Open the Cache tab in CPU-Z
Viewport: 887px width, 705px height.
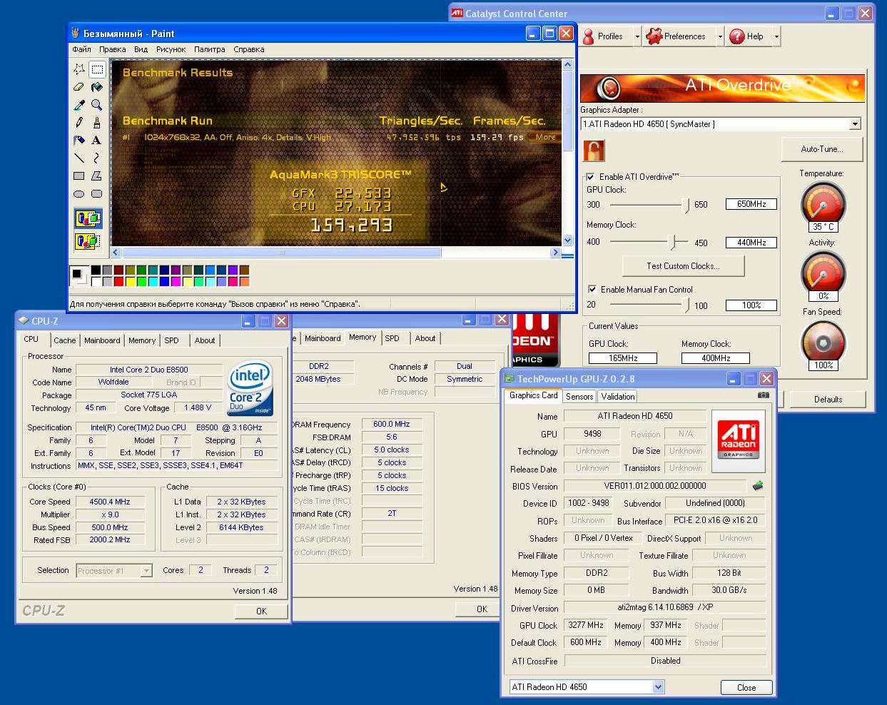65,340
